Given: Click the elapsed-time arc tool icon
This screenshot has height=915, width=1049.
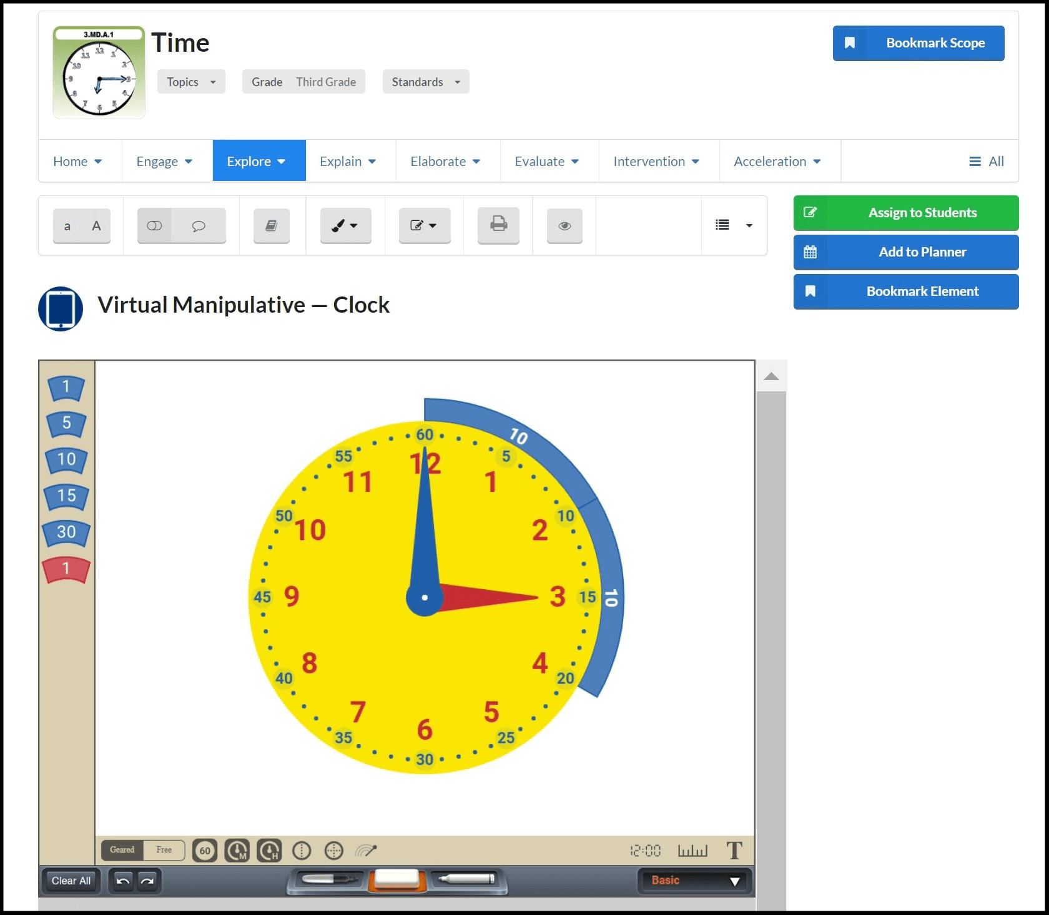Looking at the screenshot, I should coord(366,850).
